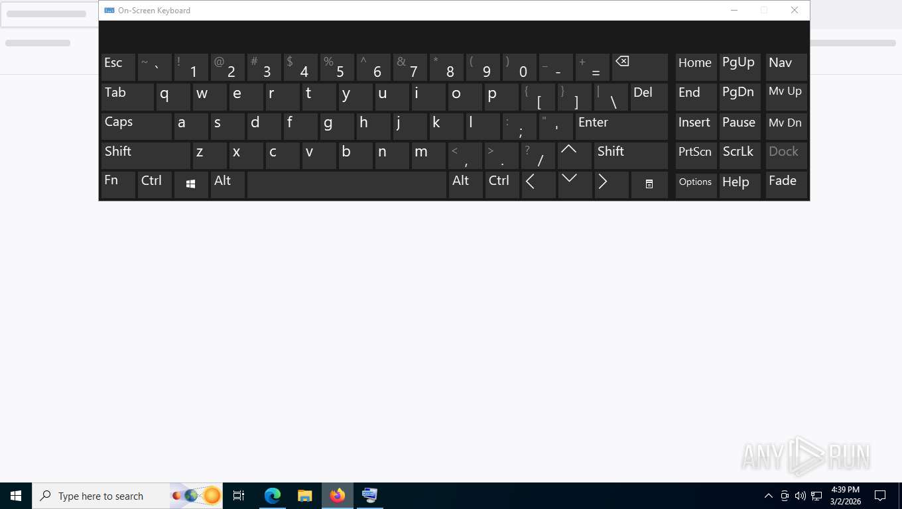
Task: Hit the up arrow key
Action: (574, 155)
